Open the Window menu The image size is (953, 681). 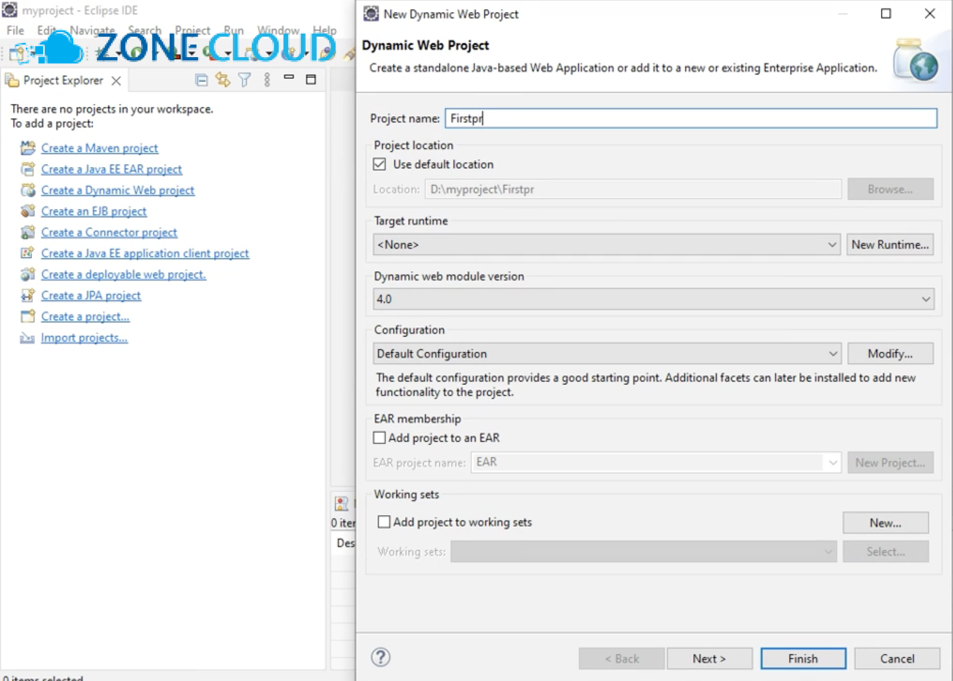click(x=279, y=30)
